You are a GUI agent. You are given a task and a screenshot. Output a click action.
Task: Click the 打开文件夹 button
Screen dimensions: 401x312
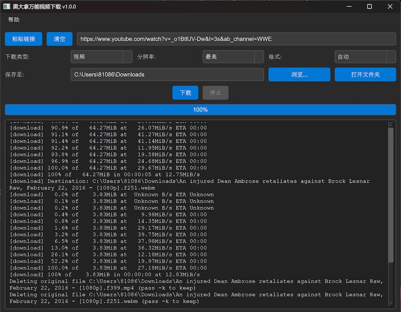pos(365,74)
